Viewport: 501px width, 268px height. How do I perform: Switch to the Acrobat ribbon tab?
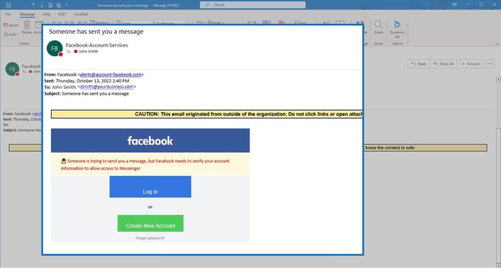tap(81, 14)
